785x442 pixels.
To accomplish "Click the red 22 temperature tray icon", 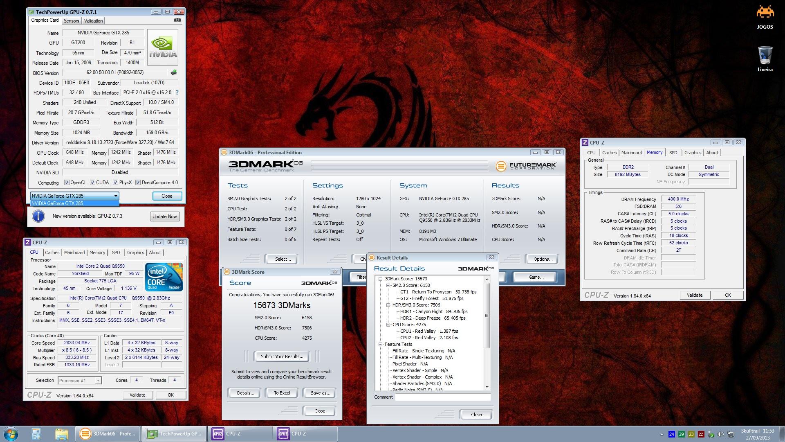I will (x=701, y=434).
